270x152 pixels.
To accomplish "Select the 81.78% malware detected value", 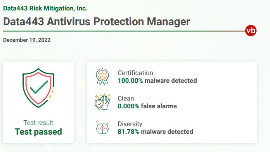I will [155, 132].
